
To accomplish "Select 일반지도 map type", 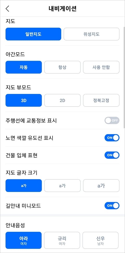I will pos(33,34).
